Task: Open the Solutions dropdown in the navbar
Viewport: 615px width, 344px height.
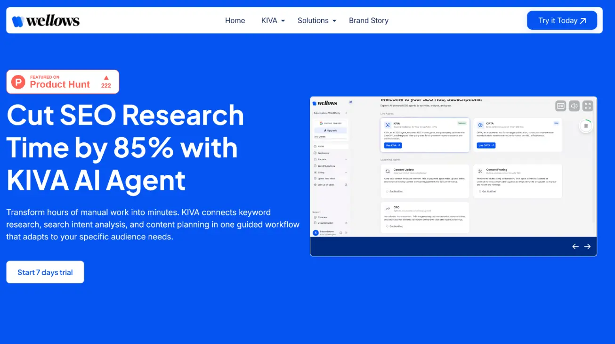Action: tap(316, 21)
